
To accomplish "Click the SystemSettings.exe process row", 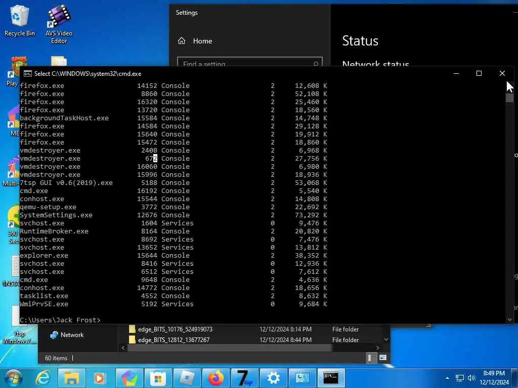I will tap(173, 215).
